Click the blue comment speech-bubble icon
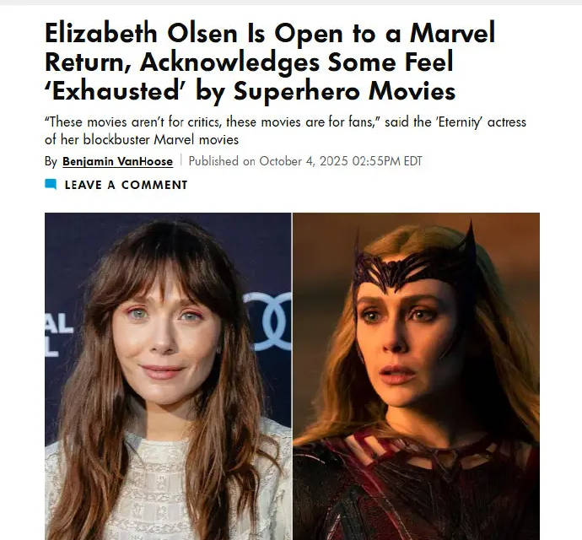This screenshot has height=540, width=582. 51,184
